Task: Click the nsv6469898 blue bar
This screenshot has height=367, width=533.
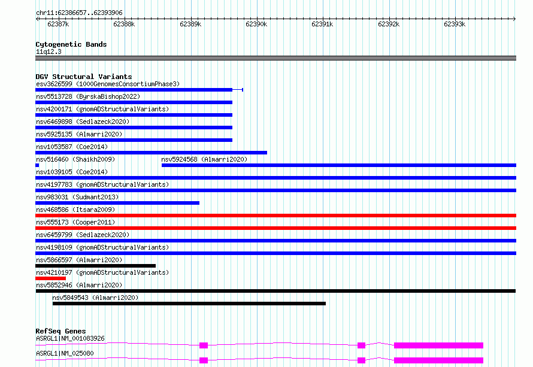Action: tap(134, 128)
